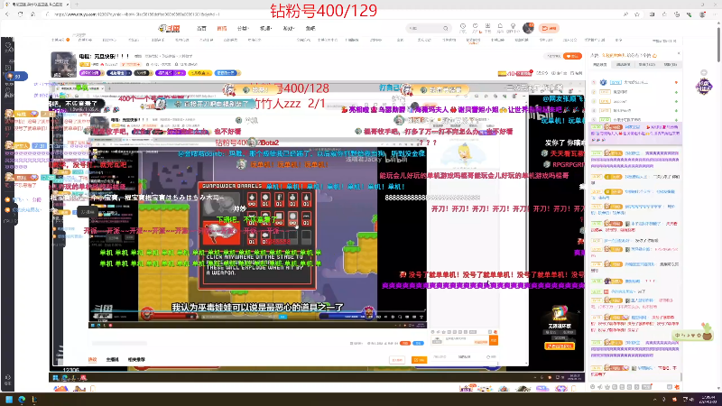Screen dimensions: 722x406
Task: Open the user avatar in the header
Action: tap(528, 29)
